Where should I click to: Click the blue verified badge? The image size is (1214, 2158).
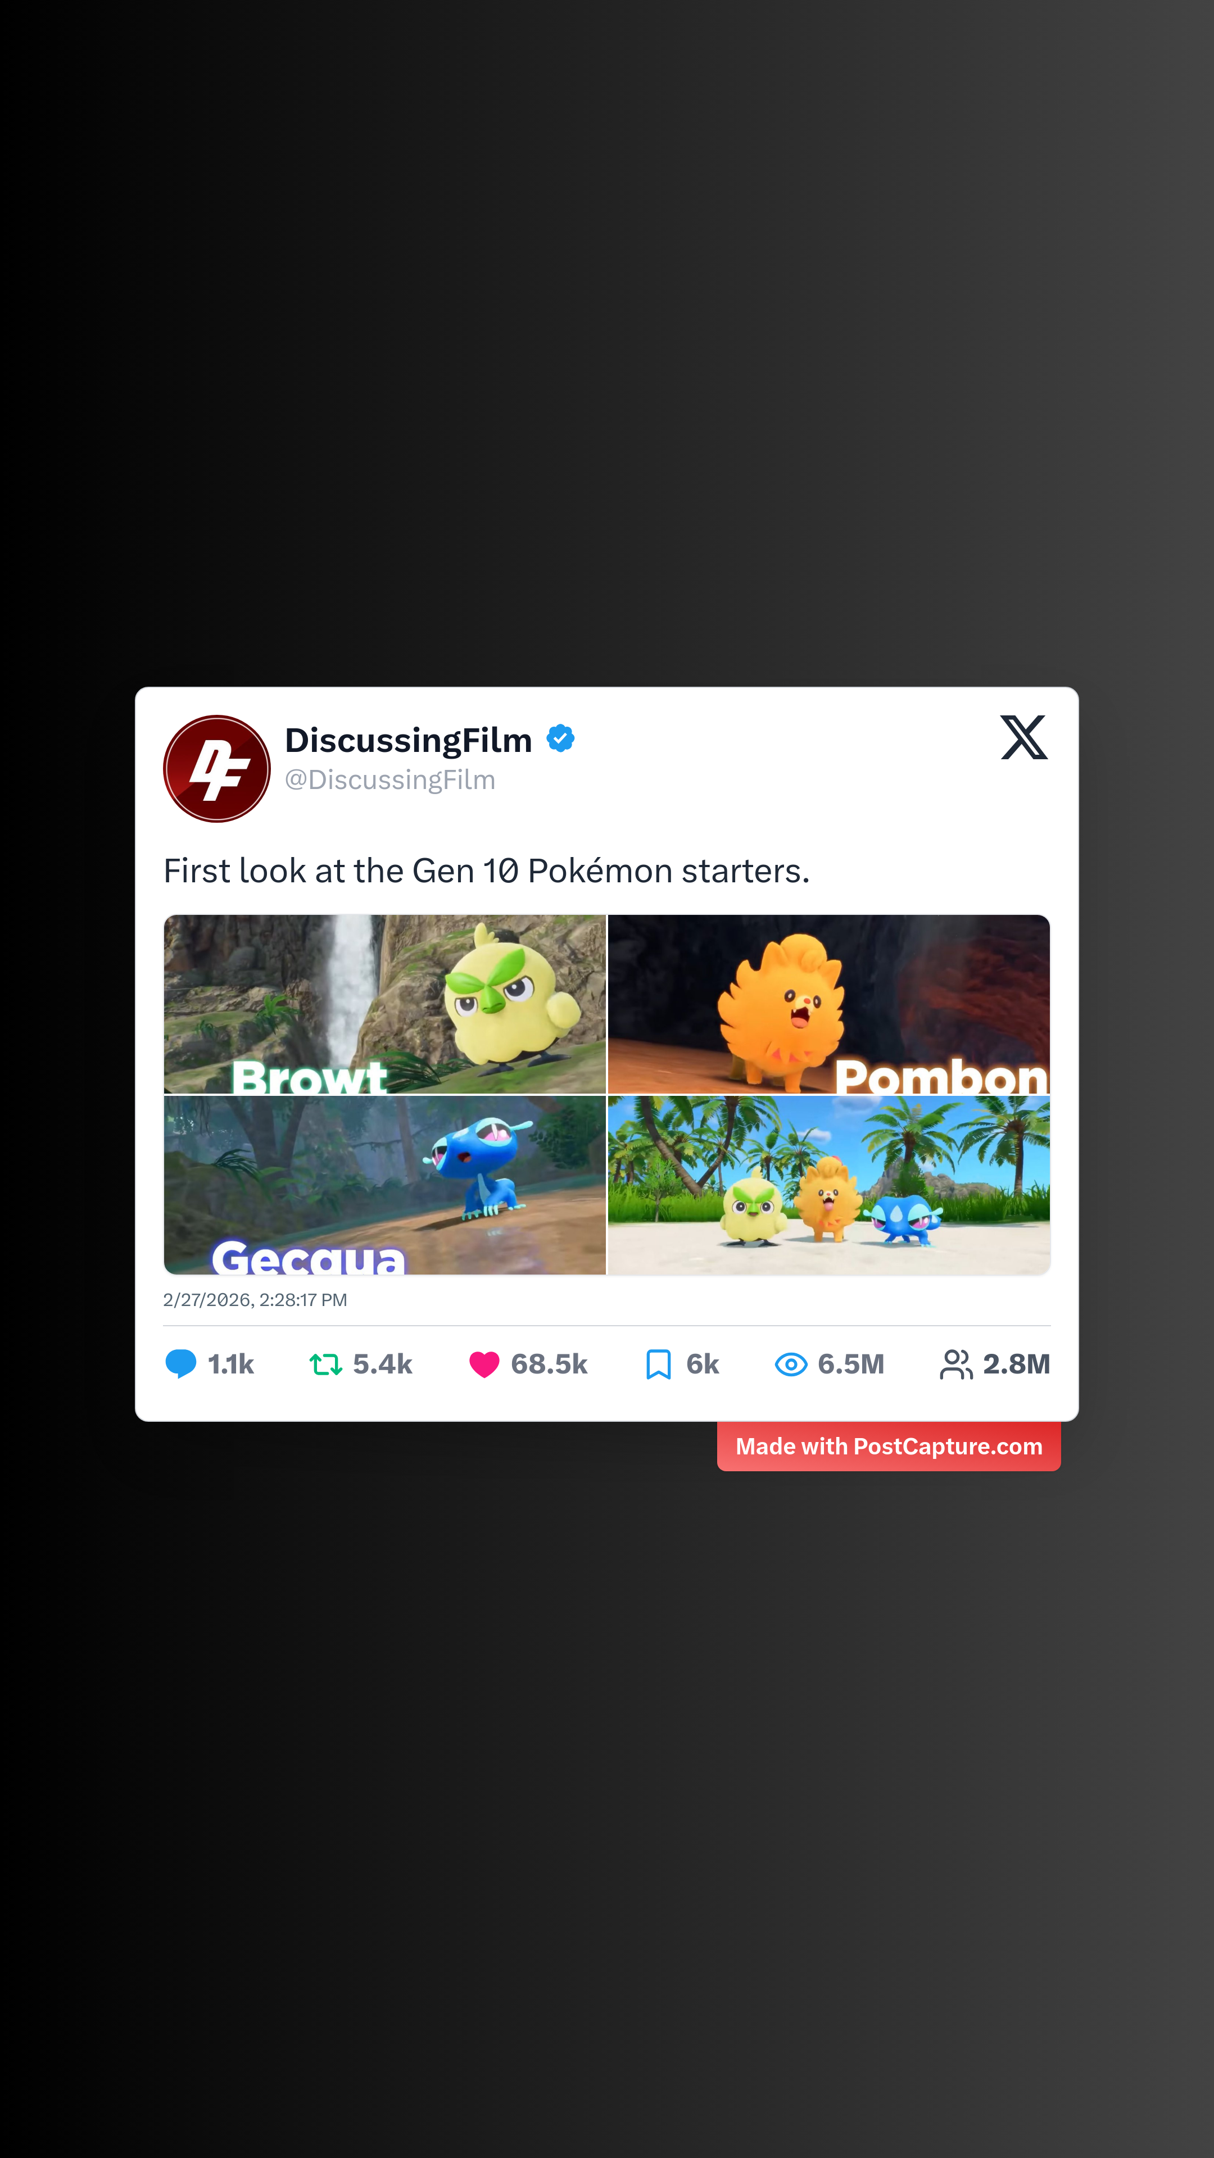point(560,739)
